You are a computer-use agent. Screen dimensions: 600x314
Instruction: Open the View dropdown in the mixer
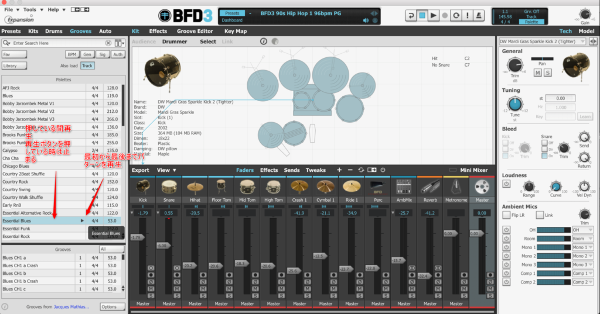click(x=166, y=170)
